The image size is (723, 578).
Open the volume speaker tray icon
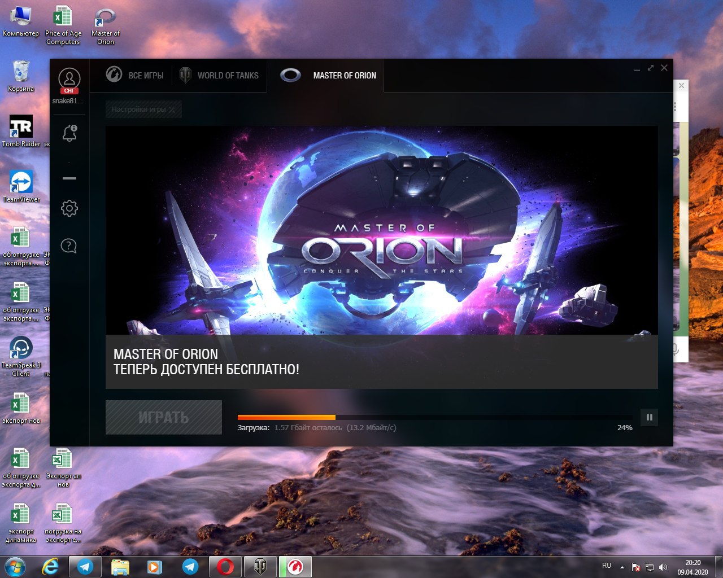663,567
